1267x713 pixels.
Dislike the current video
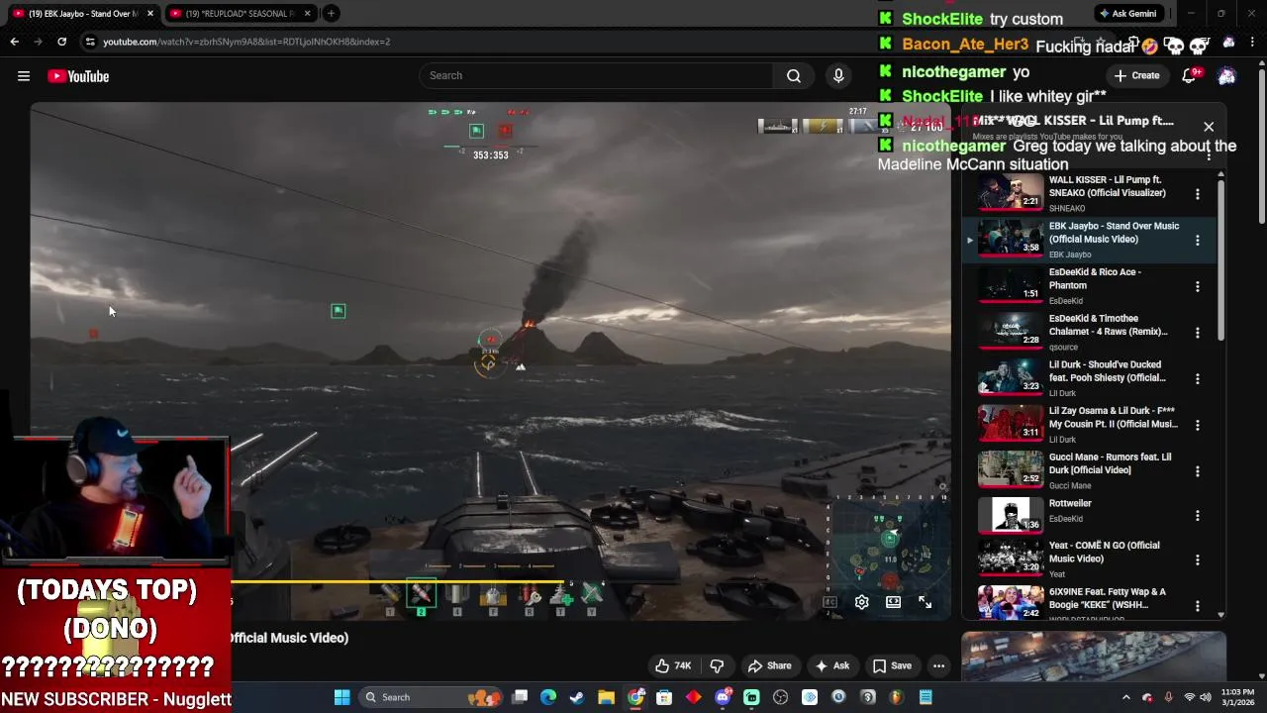pos(717,665)
